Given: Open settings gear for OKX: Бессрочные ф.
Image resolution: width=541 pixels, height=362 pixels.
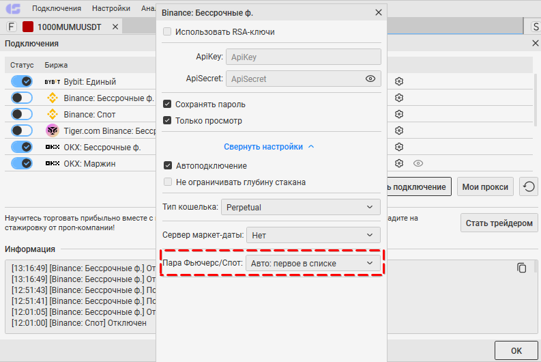Looking at the screenshot, I should 399,147.
